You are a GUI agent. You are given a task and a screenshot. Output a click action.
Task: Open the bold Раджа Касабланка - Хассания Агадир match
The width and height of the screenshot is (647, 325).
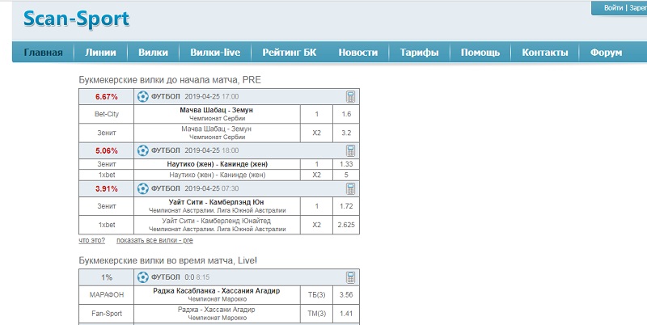[x=216, y=291]
